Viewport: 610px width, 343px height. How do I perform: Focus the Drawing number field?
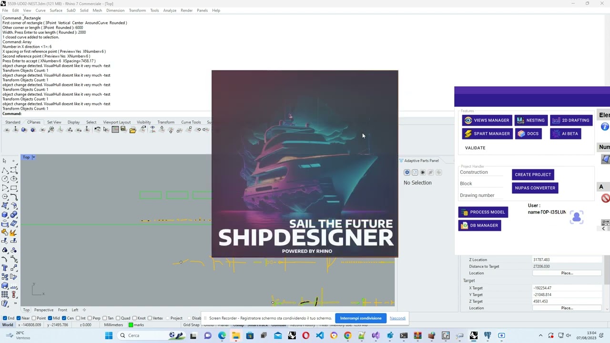coord(482,195)
